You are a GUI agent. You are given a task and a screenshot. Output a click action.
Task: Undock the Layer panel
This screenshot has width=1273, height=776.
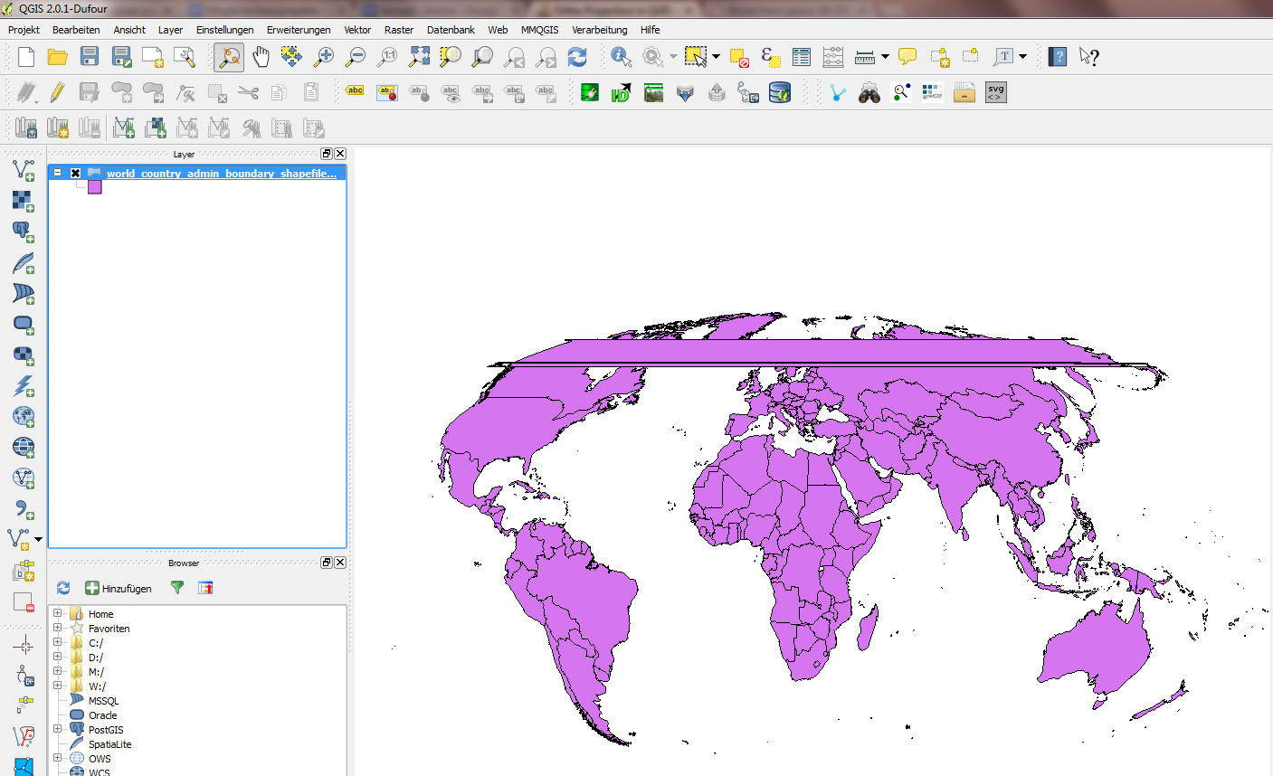click(x=327, y=154)
